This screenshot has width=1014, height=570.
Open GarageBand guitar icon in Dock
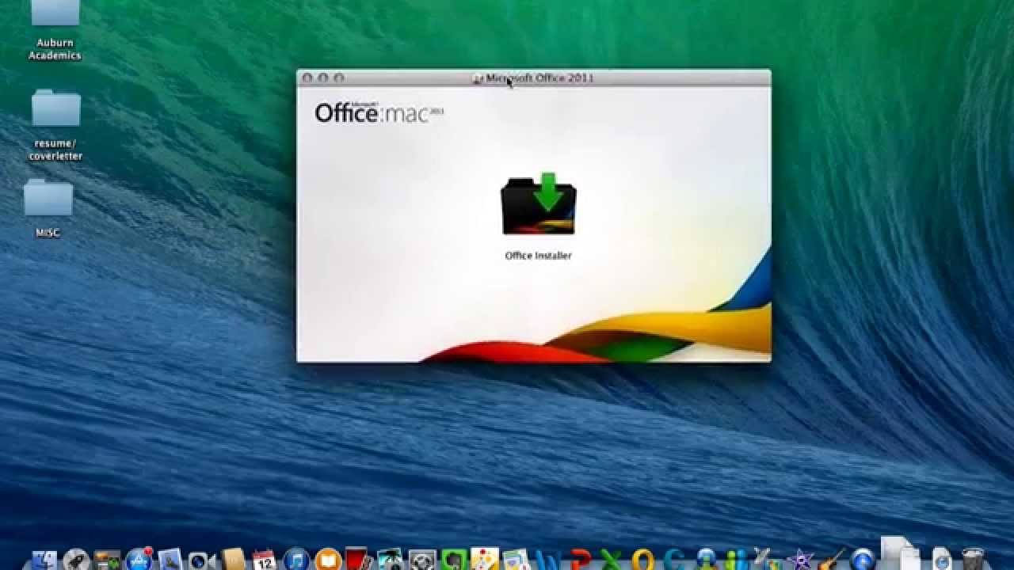tap(832, 558)
